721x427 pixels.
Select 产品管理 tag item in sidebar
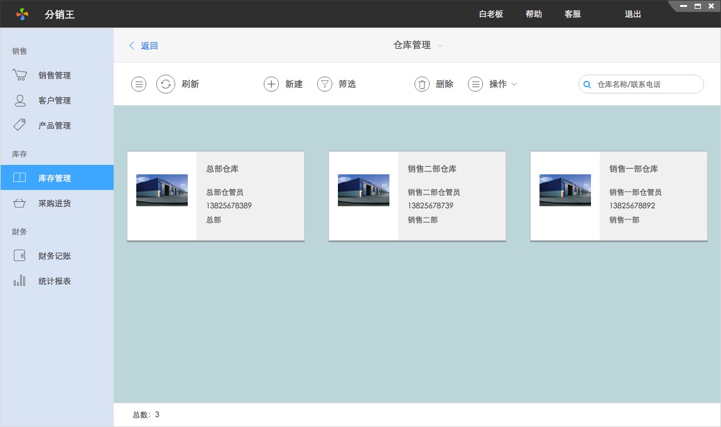click(x=54, y=125)
